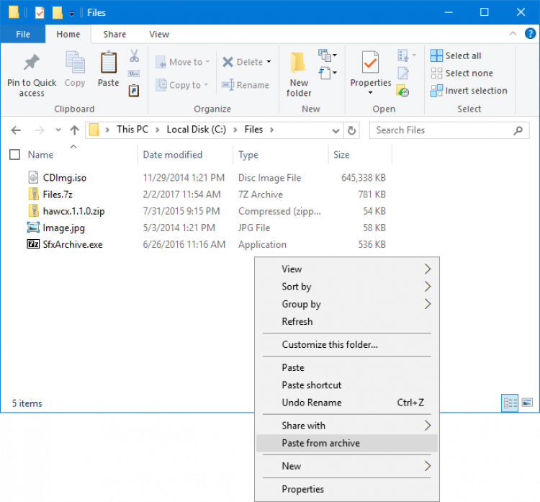Expand the New item dropdown

pos(327,55)
